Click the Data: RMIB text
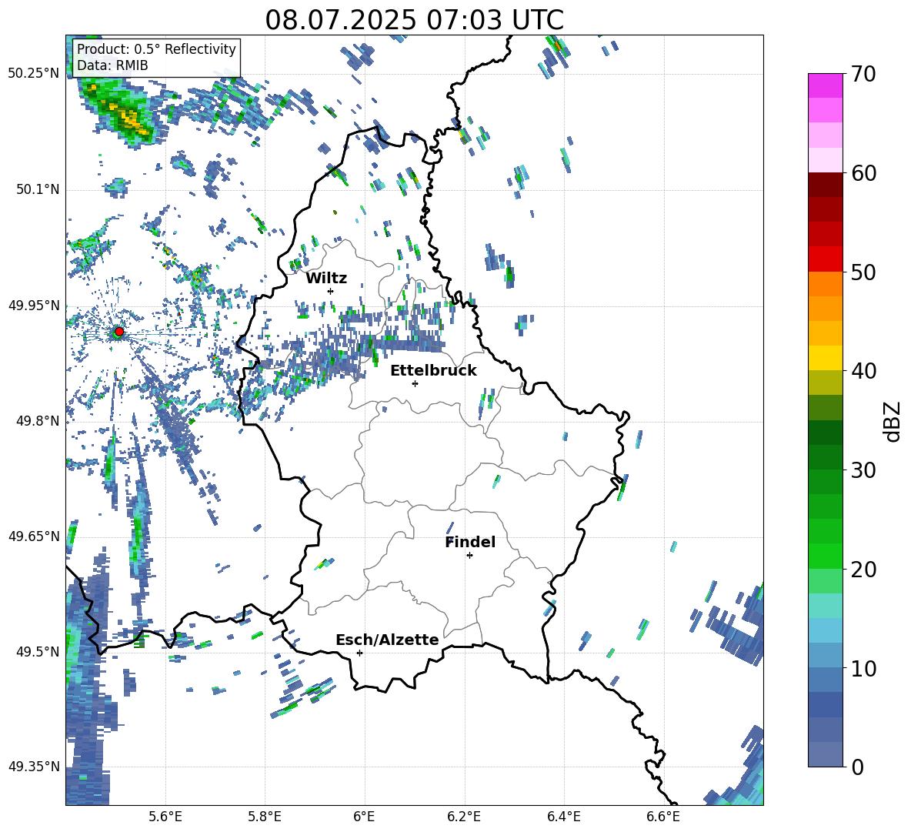Screen dimensions: 911x832 (x=112, y=65)
